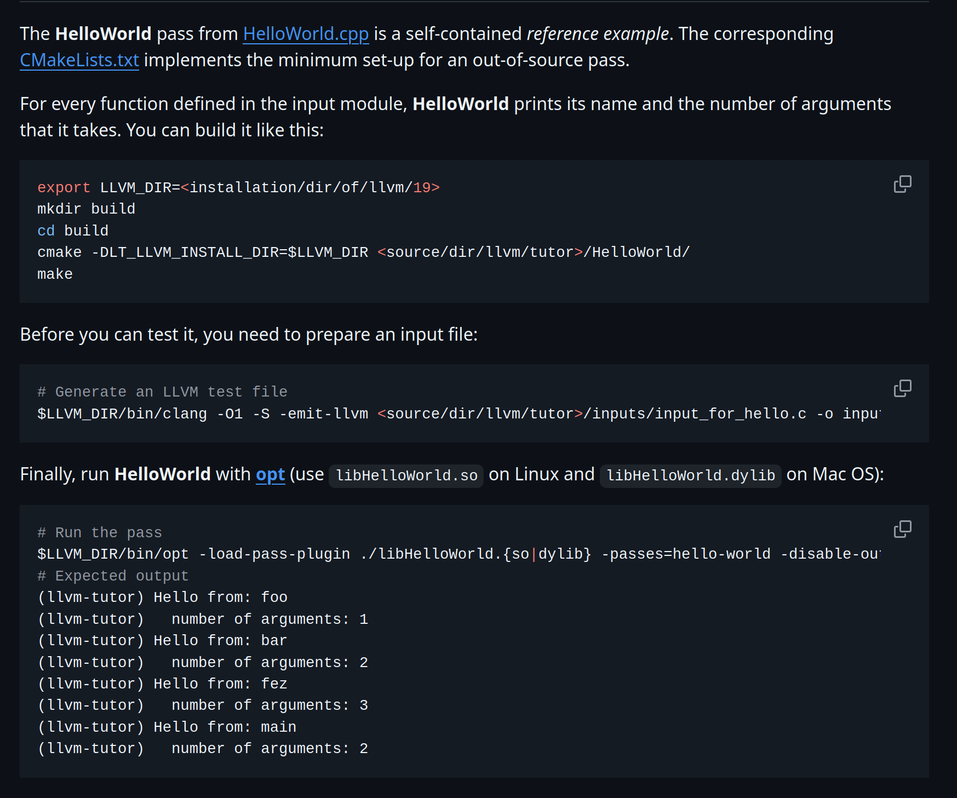This screenshot has width=957, height=798.
Task: Copy the Run the pass code block
Action: coord(902,529)
